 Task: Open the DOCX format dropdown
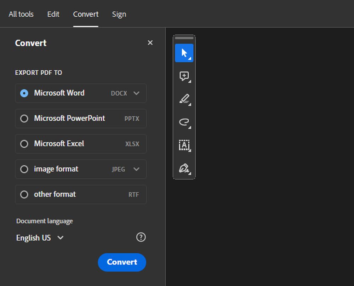pos(137,93)
